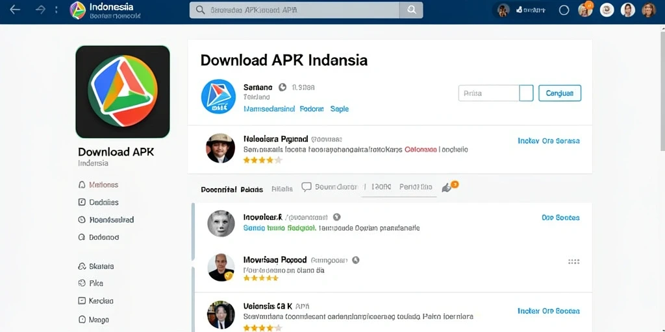Select the Pooonrital Poians tab
This screenshot has width=665, height=332.
coord(232,189)
